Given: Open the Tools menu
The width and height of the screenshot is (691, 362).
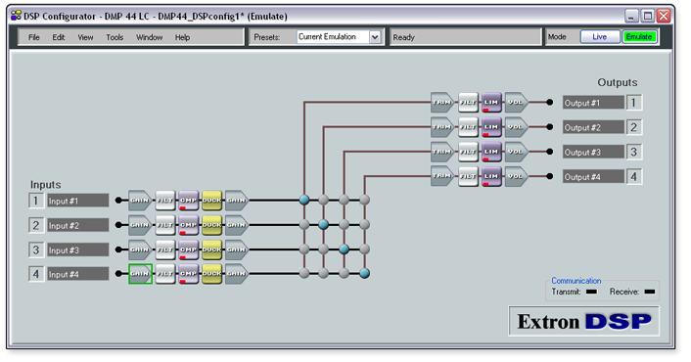Looking at the screenshot, I should (115, 37).
